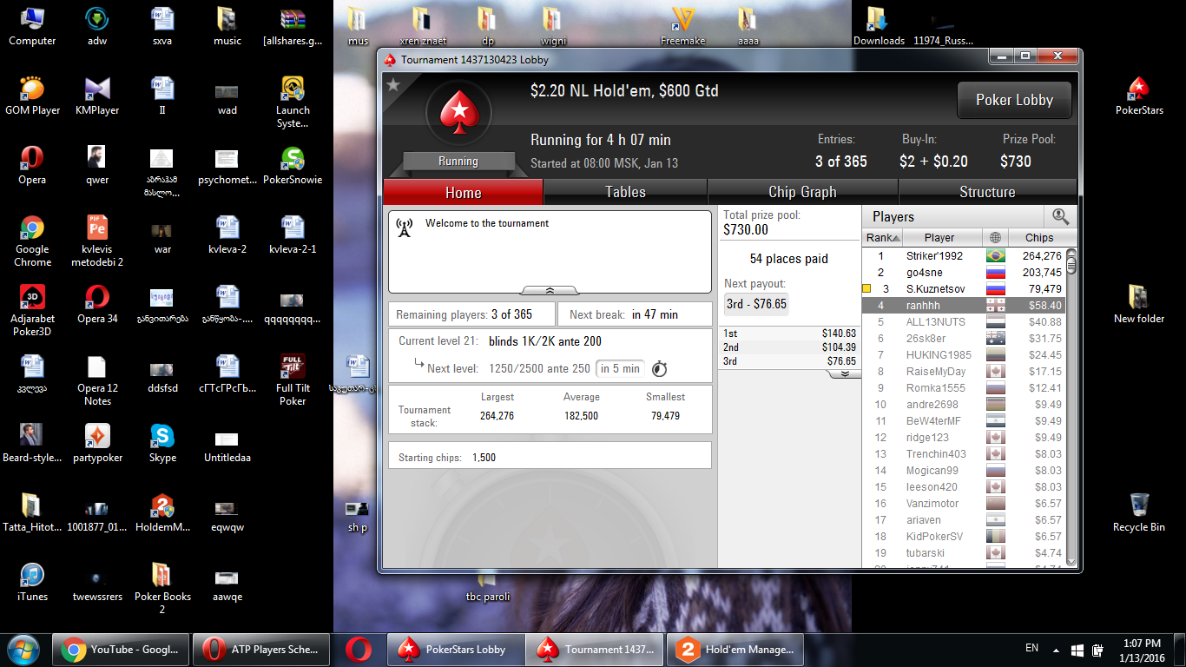Open Skype desktop icon
The width and height of the screenshot is (1186, 667).
coord(162,444)
